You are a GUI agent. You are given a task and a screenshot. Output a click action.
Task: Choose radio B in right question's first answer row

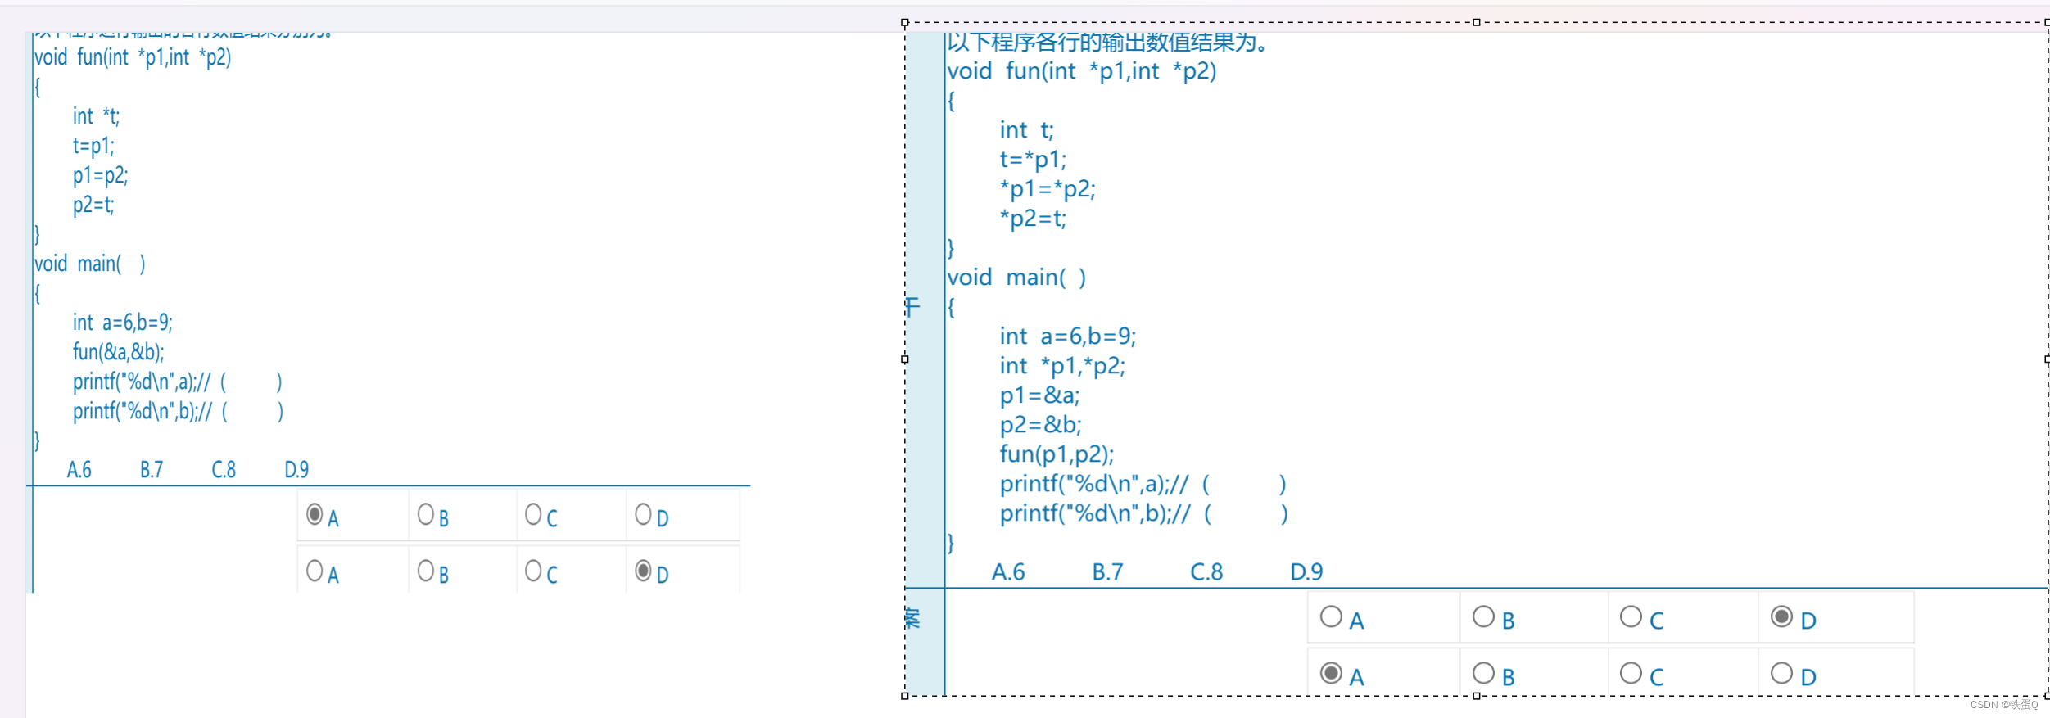(1483, 616)
